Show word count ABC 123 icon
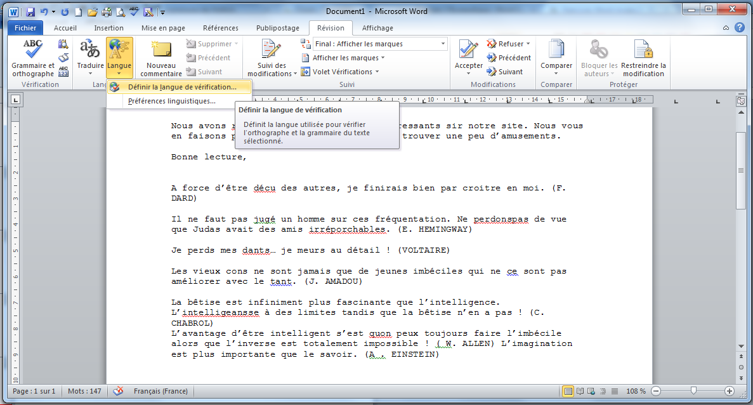 (x=63, y=72)
